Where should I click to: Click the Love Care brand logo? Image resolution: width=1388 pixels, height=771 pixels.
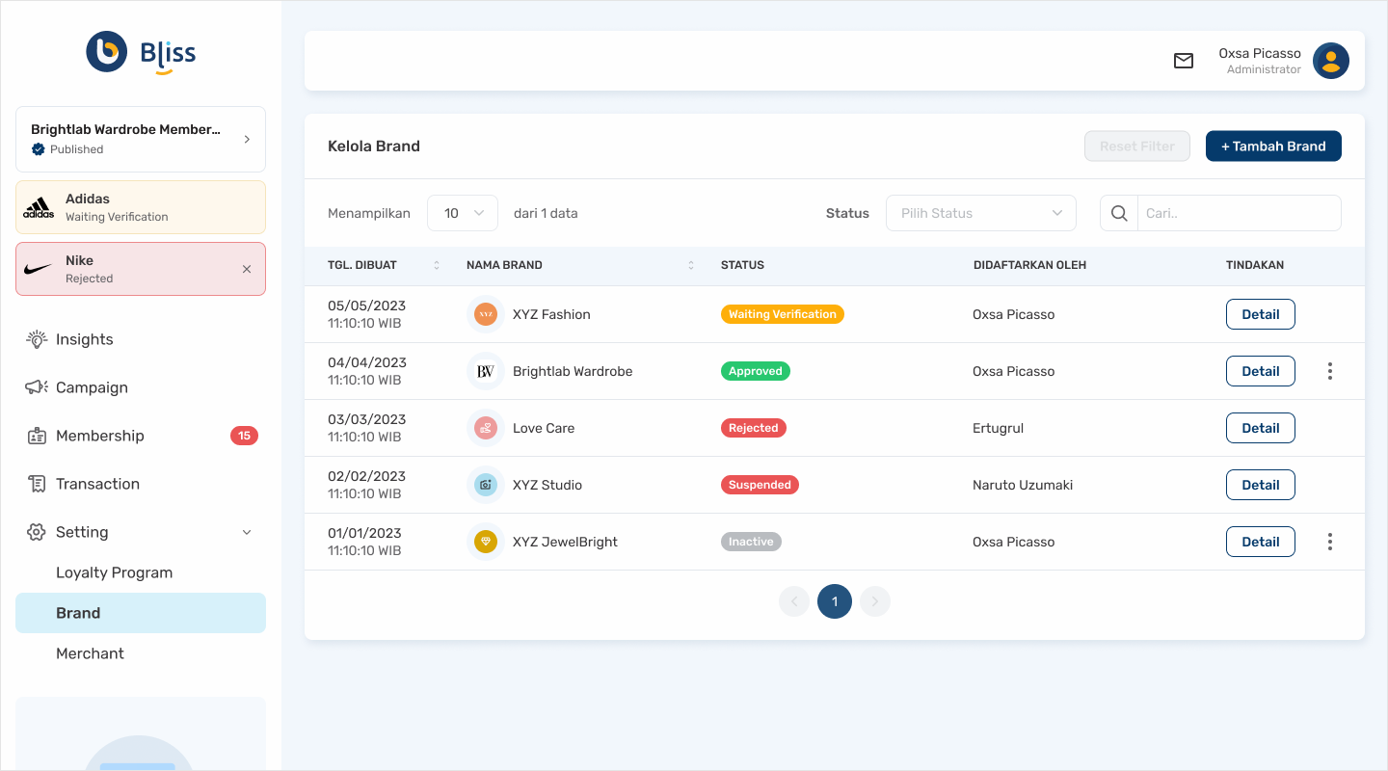pyautogui.click(x=486, y=428)
